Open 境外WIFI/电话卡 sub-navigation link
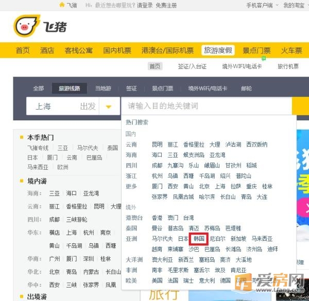This screenshot has height=301, width=309. pyautogui.click(x=242, y=66)
